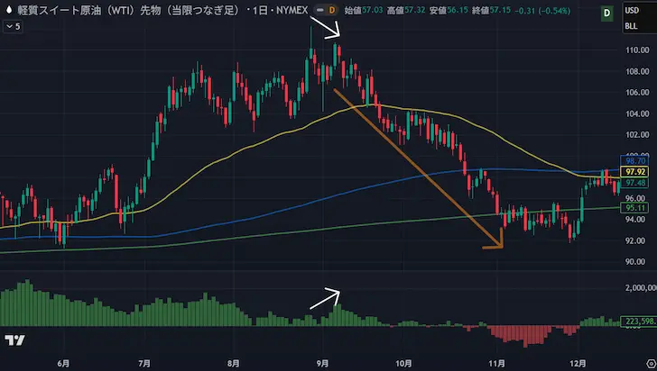Click the yellow 97.92 price label
Viewport: 657px width, 371px height.
(x=635, y=171)
